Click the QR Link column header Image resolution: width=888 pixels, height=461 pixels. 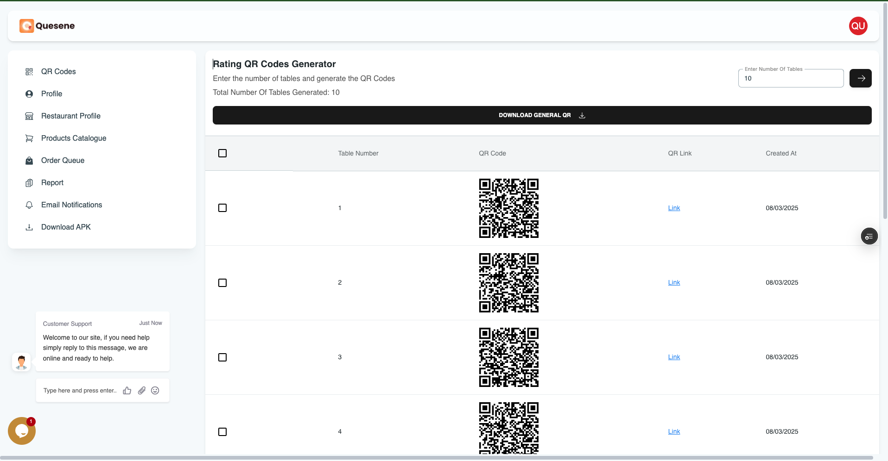pos(679,153)
